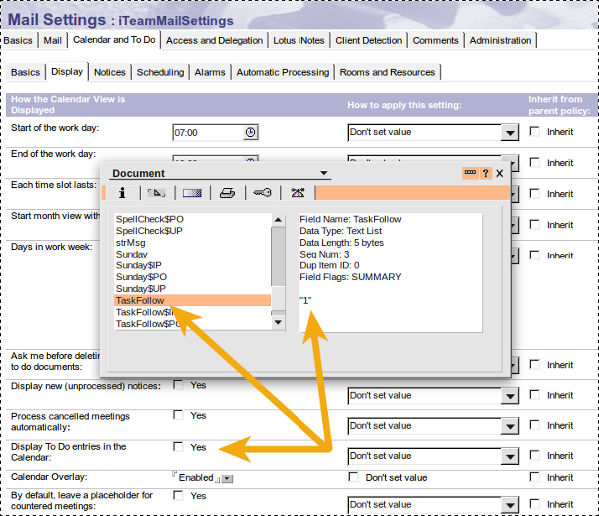Open the Meta tab in Document properties
Viewport: 599px width, 516px height.
(298, 192)
